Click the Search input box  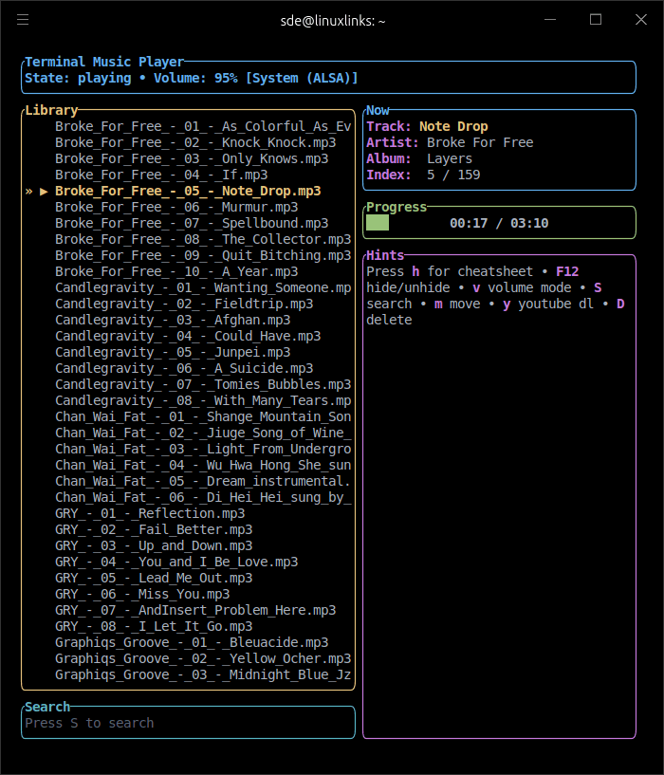click(x=188, y=723)
